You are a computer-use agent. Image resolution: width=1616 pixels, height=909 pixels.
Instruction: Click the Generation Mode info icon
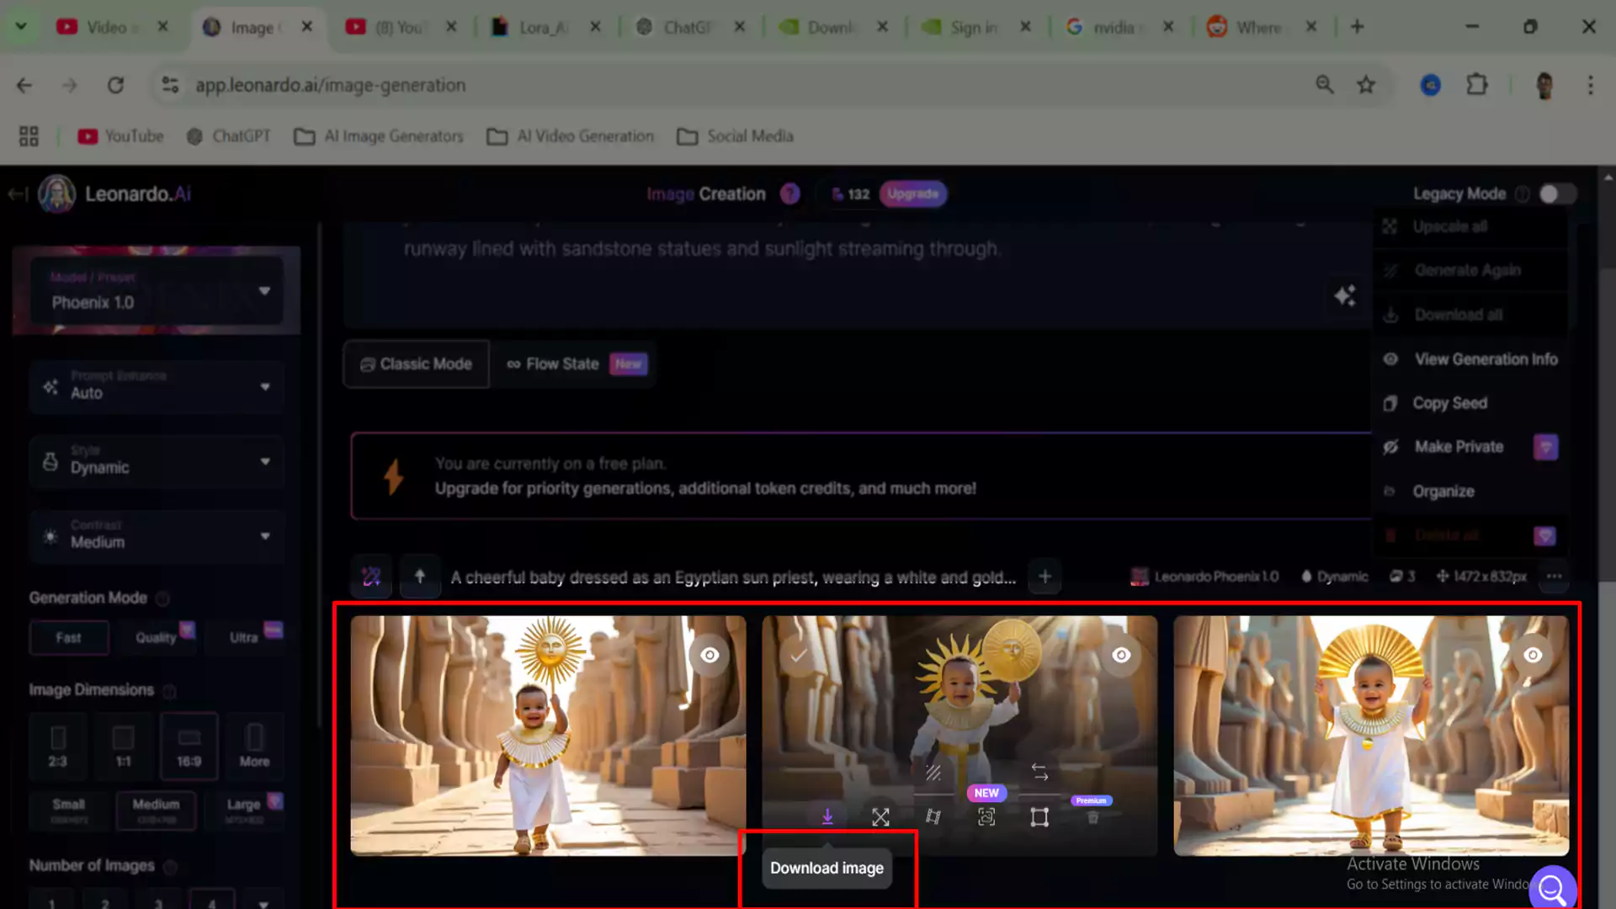(162, 598)
